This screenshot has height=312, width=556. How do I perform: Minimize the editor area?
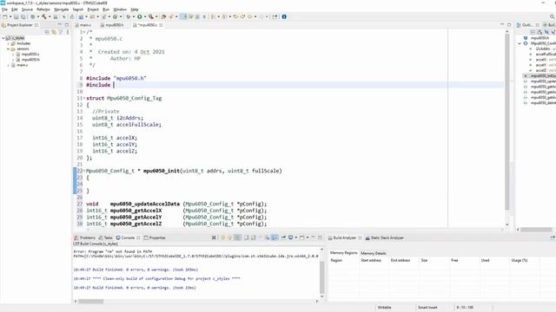click(502, 24)
